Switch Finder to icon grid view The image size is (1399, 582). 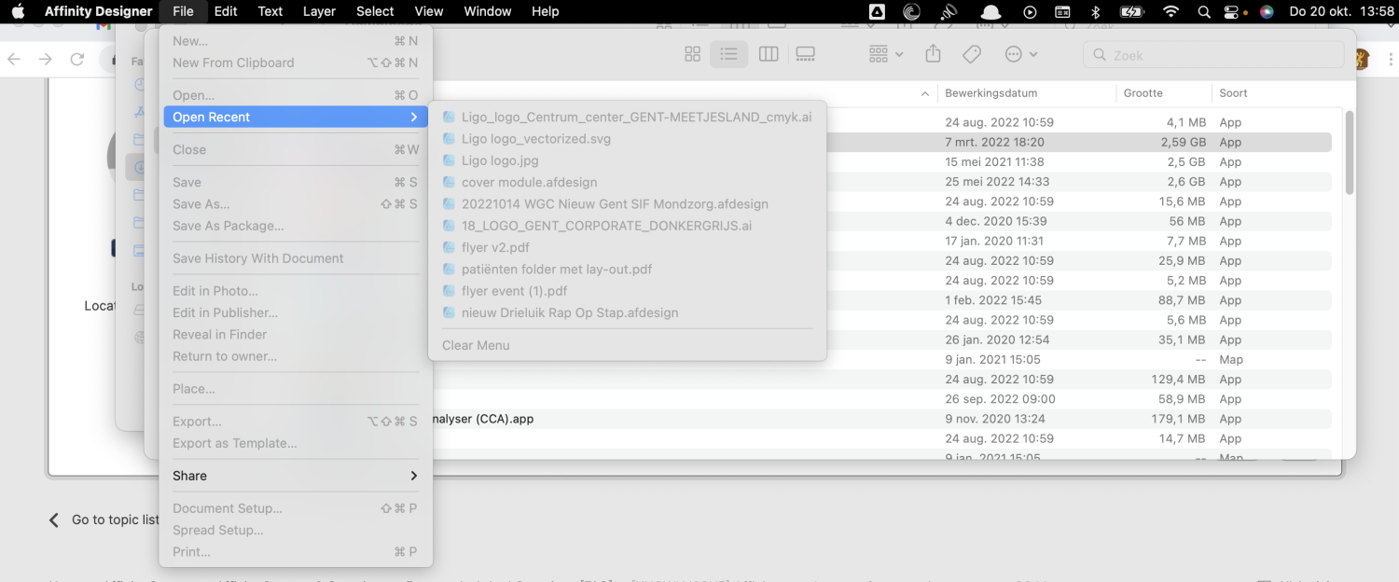pos(692,55)
